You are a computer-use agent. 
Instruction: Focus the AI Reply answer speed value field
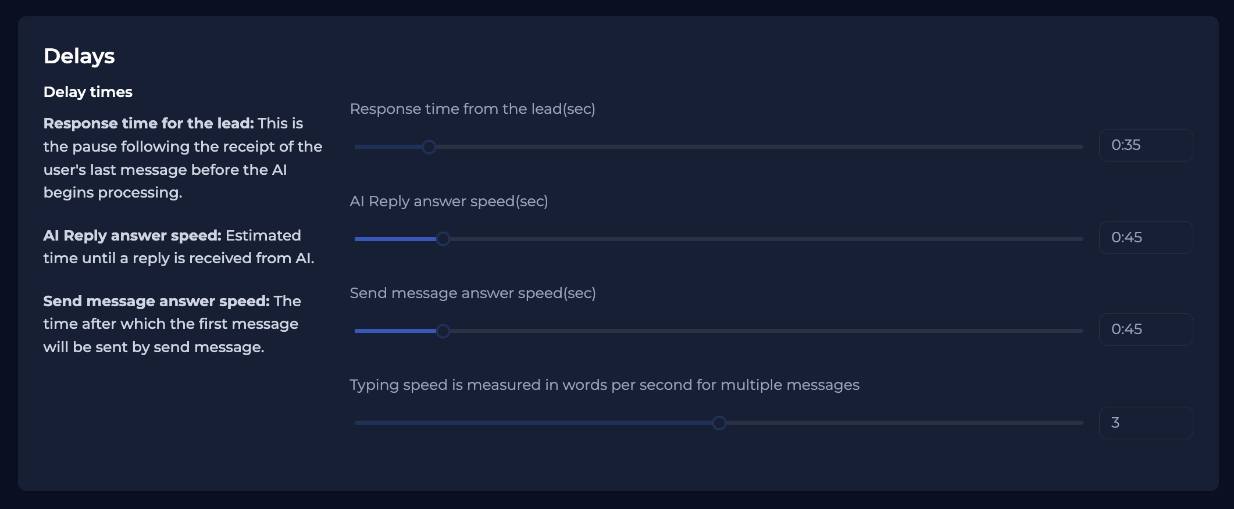[1146, 238]
